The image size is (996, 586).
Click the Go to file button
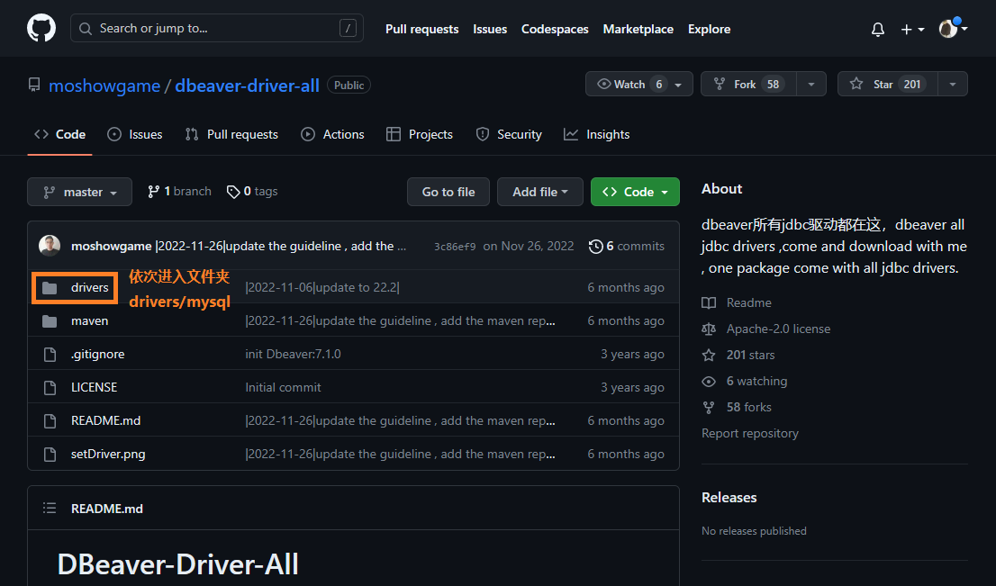click(x=448, y=191)
